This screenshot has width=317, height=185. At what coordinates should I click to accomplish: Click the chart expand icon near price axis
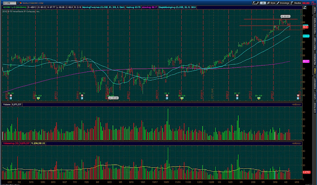(x=305, y=7)
